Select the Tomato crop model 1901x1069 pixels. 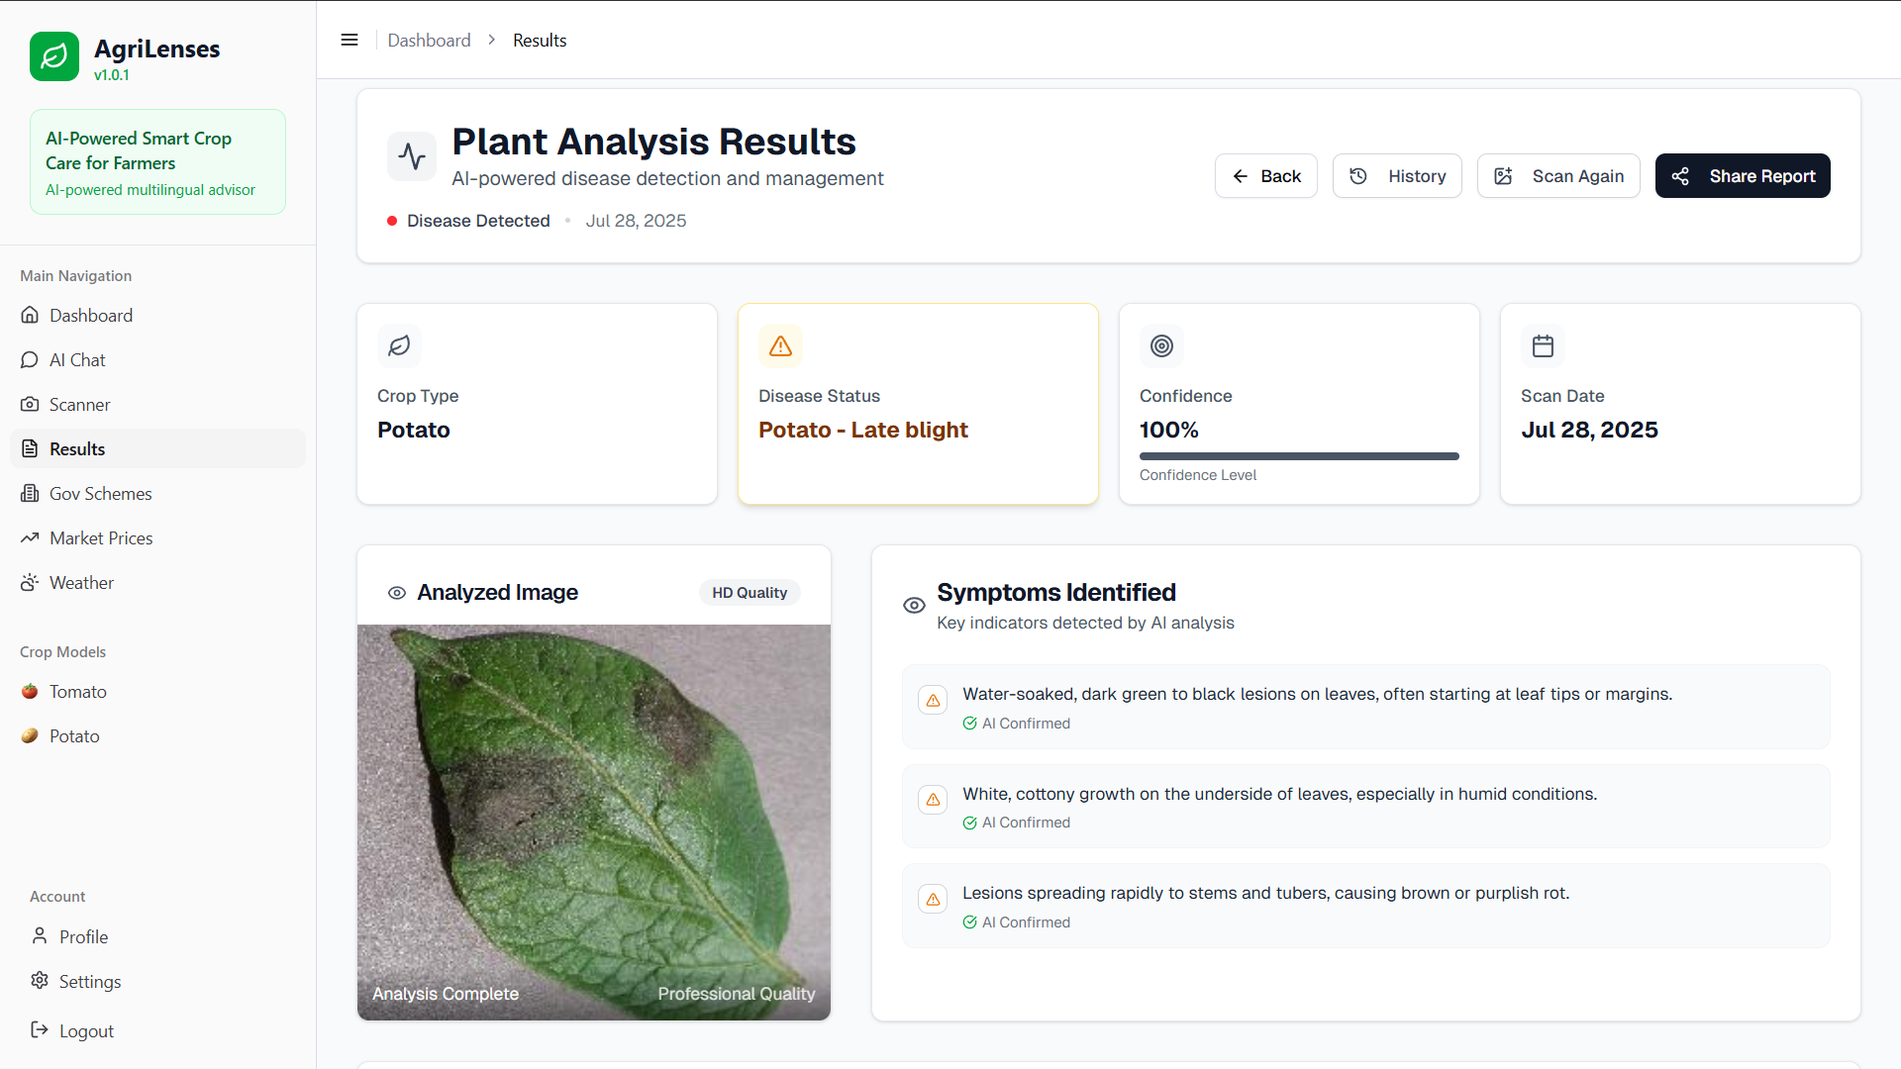(x=158, y=691)
